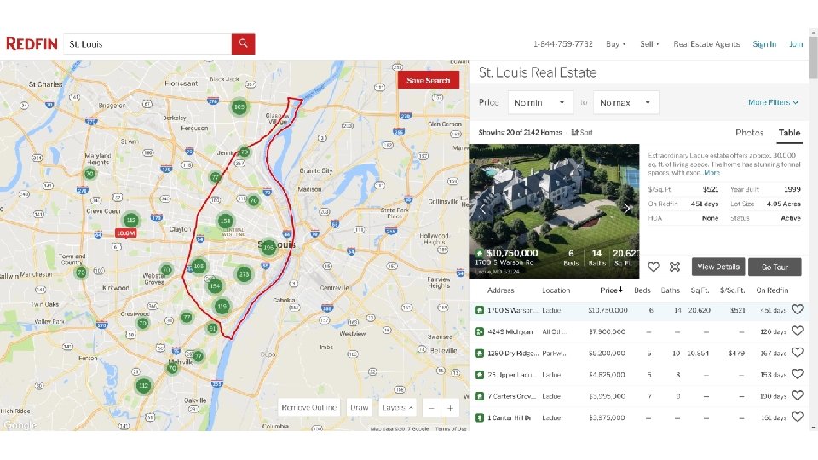Click the 10.8M price marker on map
Viewport: 818px width, 460px height.
126,233
